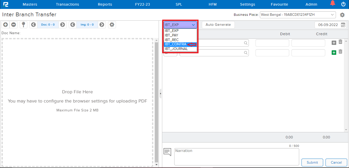Go to previous document arrow
349x168 pixels.
click(33, 25)
